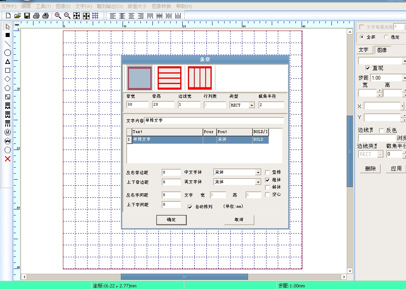The image size is (406, 289).
Task: Open the 中文字体 font dropdown
Action: [258, 172]
